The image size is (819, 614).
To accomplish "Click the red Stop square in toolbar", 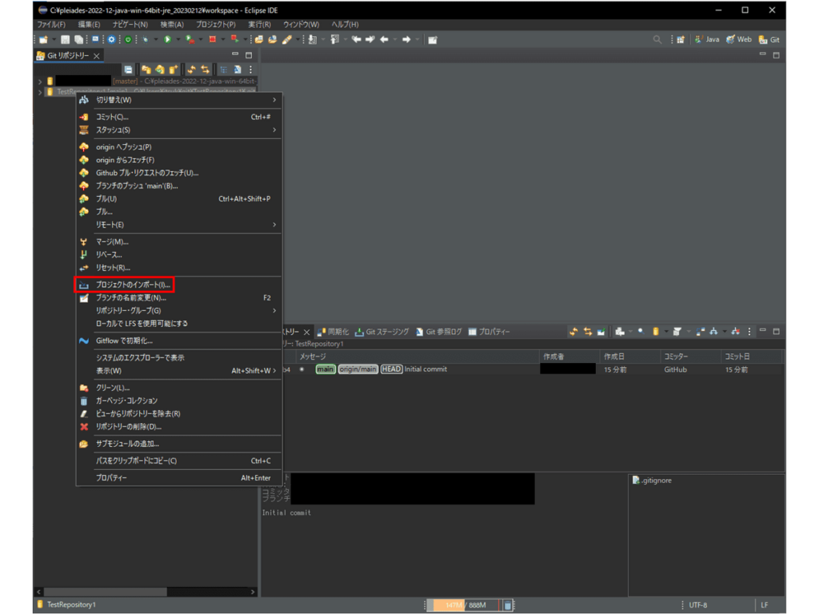I will click(213, 40).
